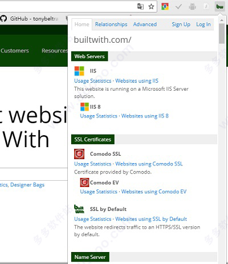
Task: Open Usage Statistics for IIS 8
Action: tap(99, 116)
